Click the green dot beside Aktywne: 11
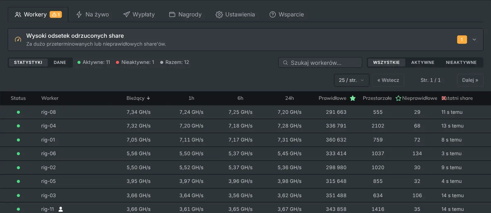Image resolution: width=491 pixels, height=213 pixels. pyautogui.click(x=79, y=62)
